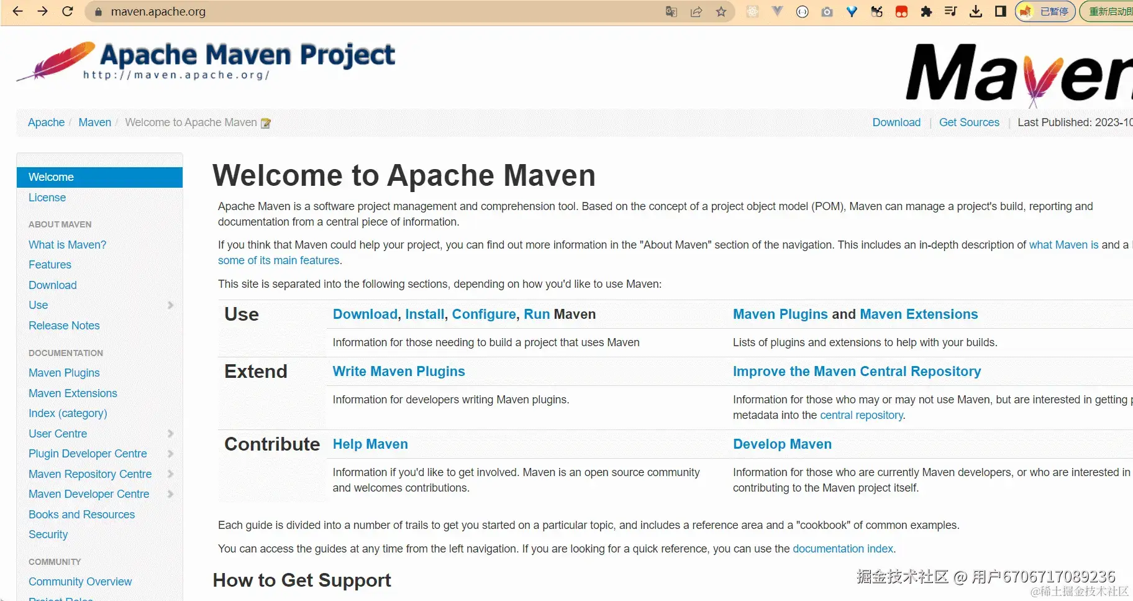
Task: Open What is Maven? sidebar item
Action: click(67, 245)
